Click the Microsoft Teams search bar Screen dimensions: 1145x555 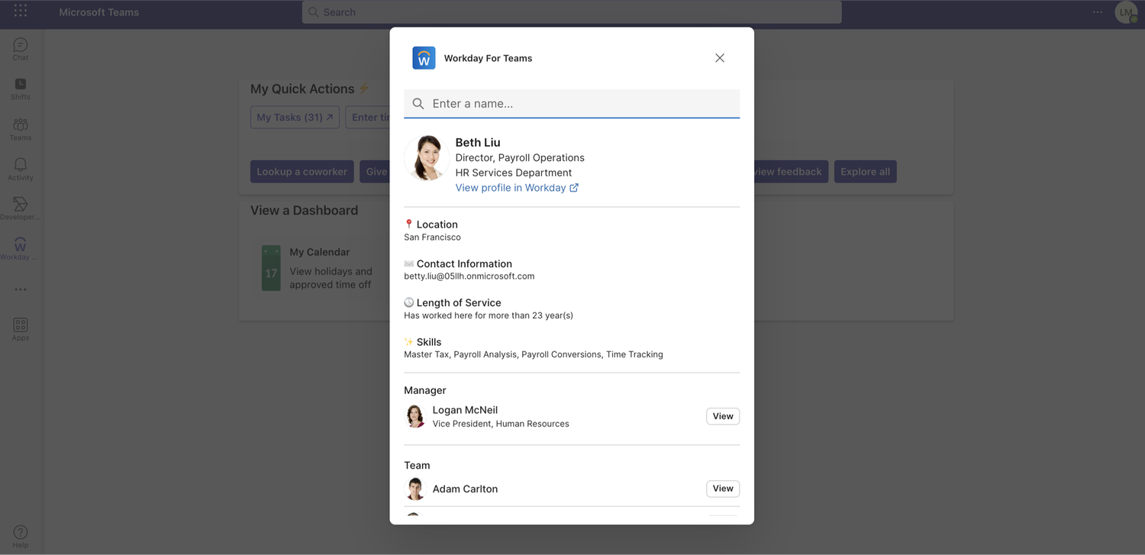[571, 11]
